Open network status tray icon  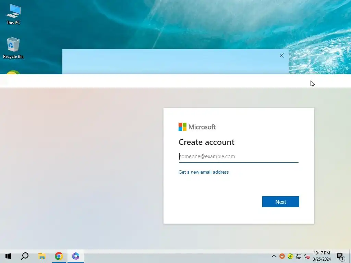point(299,256)
